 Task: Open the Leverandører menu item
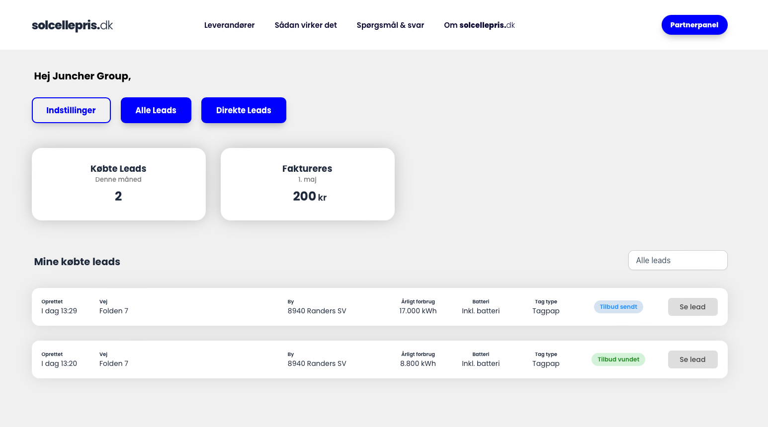pos(229,25)
